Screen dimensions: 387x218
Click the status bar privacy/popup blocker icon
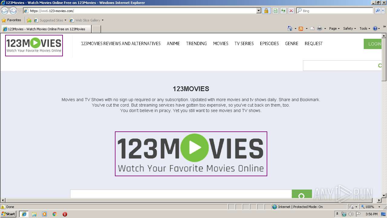coord(352,207)
